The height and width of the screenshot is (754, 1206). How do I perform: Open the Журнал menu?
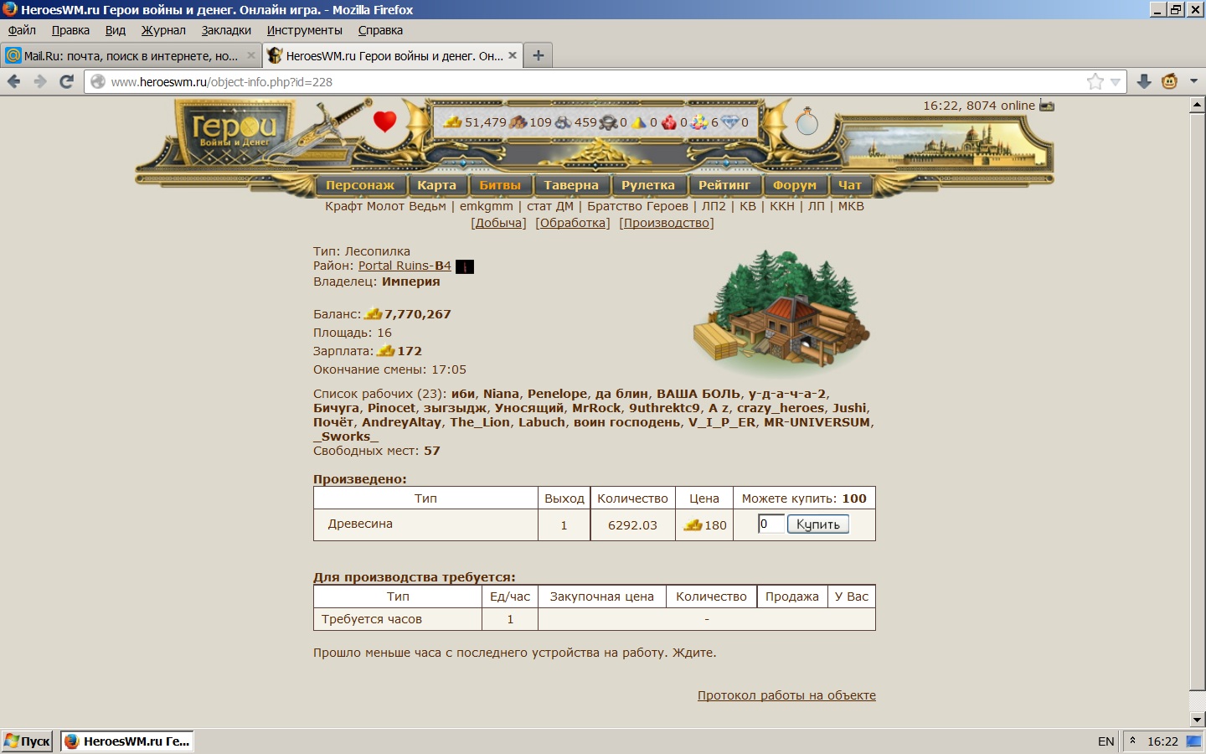coord(163,30)
